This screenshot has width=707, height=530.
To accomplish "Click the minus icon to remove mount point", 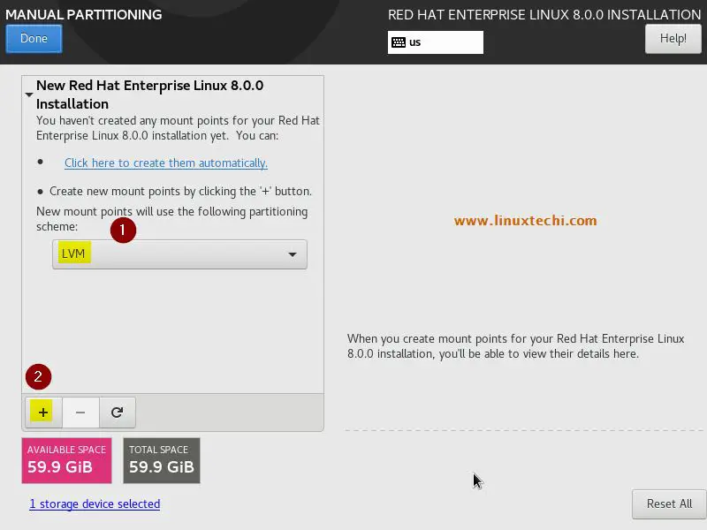I will point(80,413).
